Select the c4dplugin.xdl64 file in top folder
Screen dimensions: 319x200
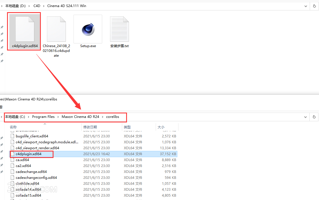point(25,31)
